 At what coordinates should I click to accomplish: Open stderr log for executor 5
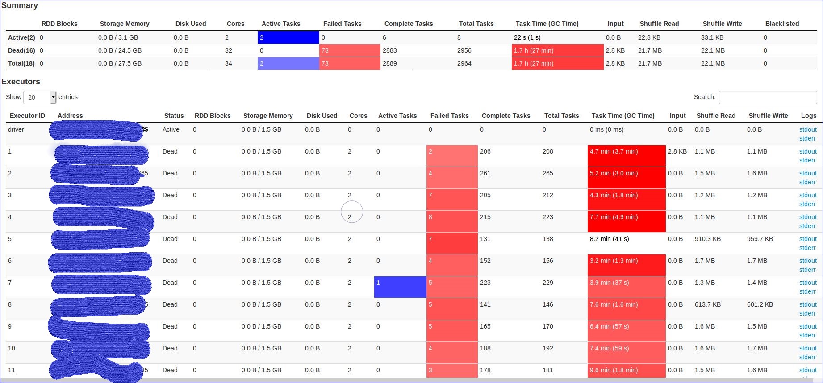pos(807,248)
